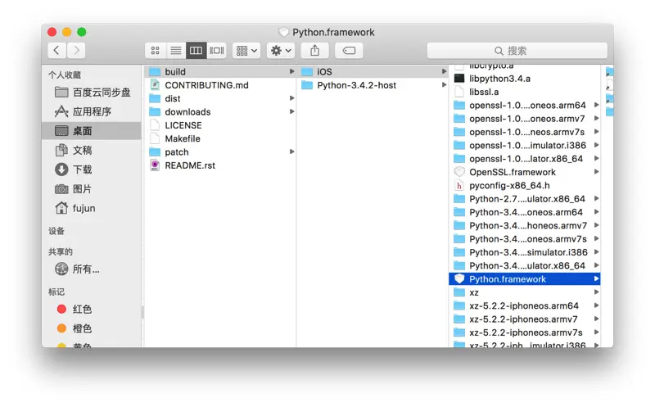Select the Makefile file
655x407 pixels.
pyautogui.click(x=220, y=138)
